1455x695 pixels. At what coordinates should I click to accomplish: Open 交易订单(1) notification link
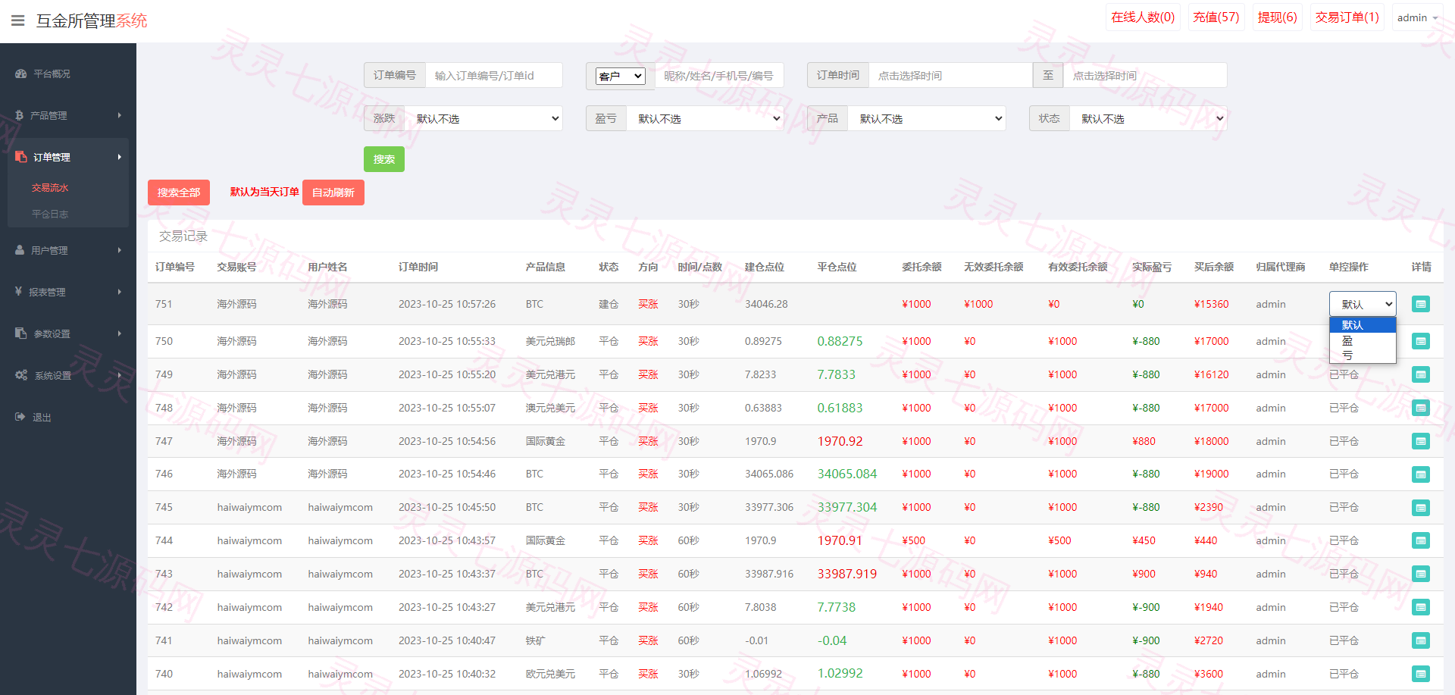coord(1347,17)
